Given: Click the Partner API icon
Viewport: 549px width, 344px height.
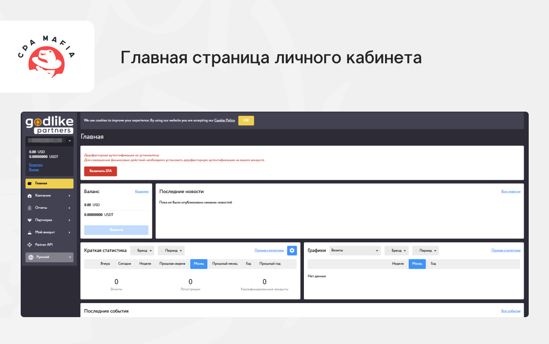Looking at the screenshot, I should click(x=29, y=245).
